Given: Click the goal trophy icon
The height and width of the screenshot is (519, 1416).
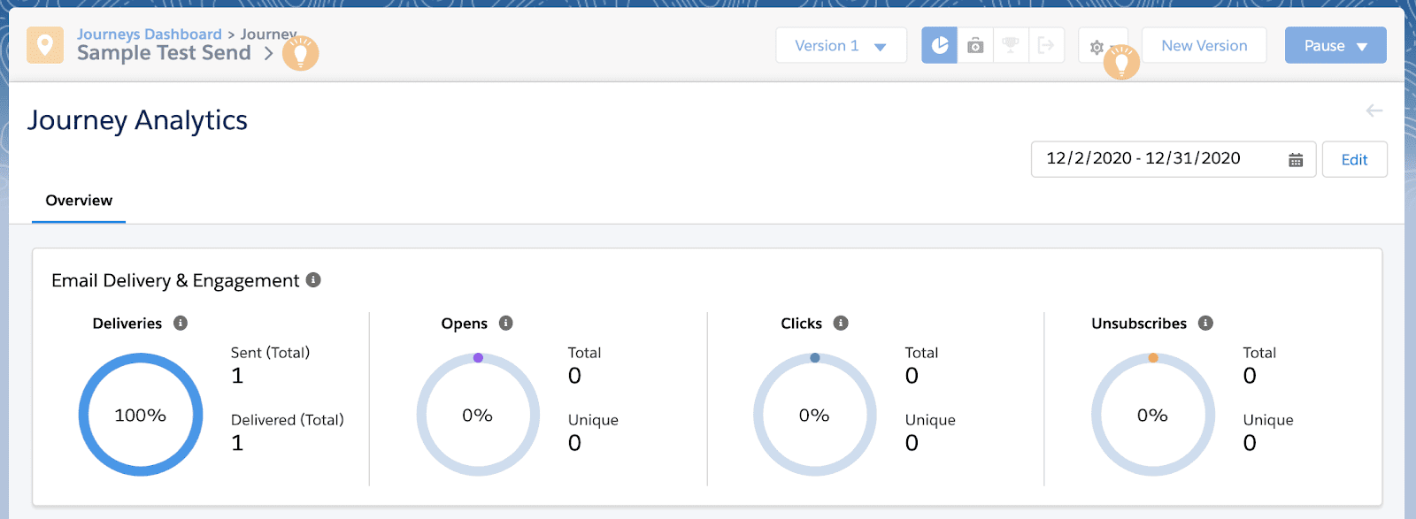Looking at the screenshot, I should coord(1011,46).
